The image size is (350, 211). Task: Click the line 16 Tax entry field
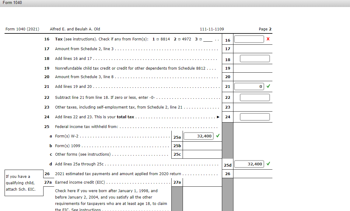[249, 39]
